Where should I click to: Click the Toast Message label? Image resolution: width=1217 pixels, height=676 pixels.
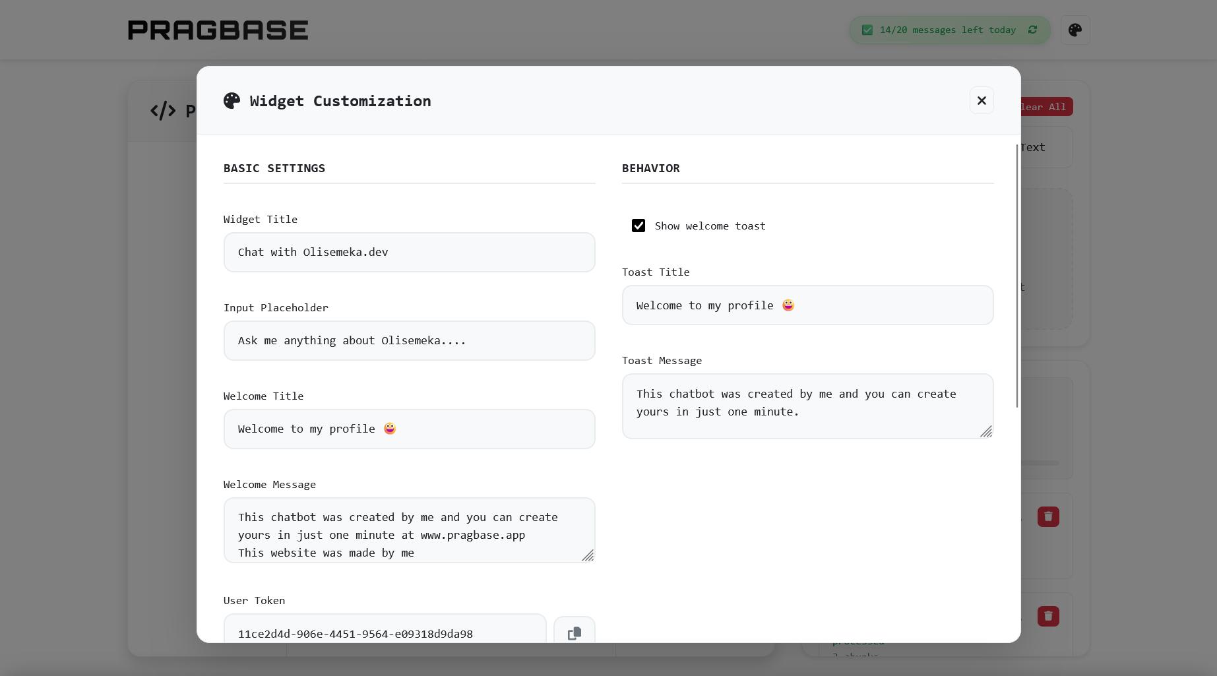pyautogui.click(x=662, y=360)
